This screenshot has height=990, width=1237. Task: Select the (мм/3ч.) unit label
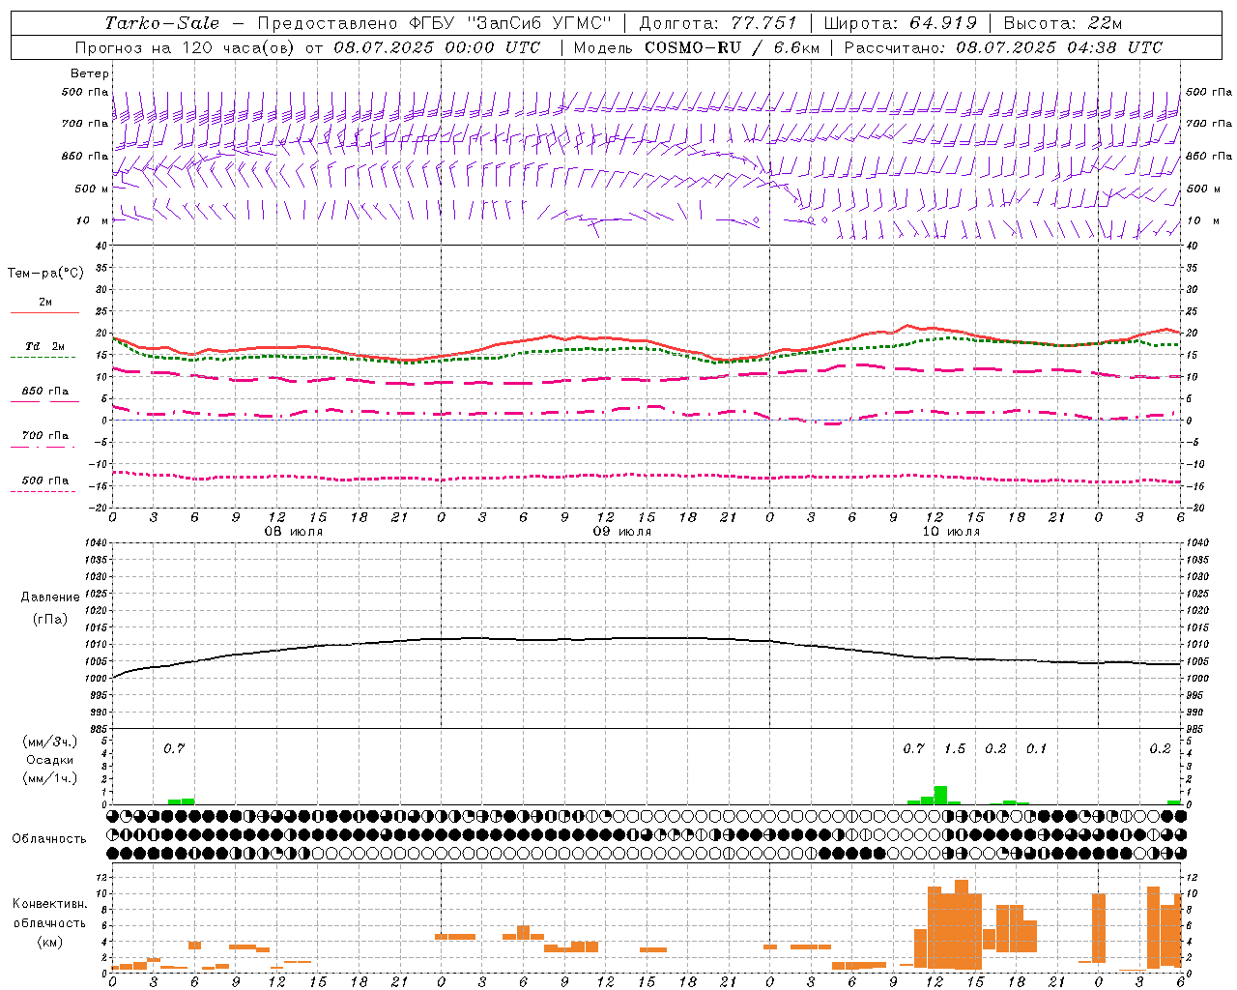pyautogui.click(x=50, y=742)
